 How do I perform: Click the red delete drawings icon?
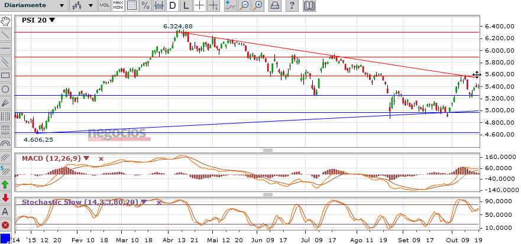click(5, 225)
